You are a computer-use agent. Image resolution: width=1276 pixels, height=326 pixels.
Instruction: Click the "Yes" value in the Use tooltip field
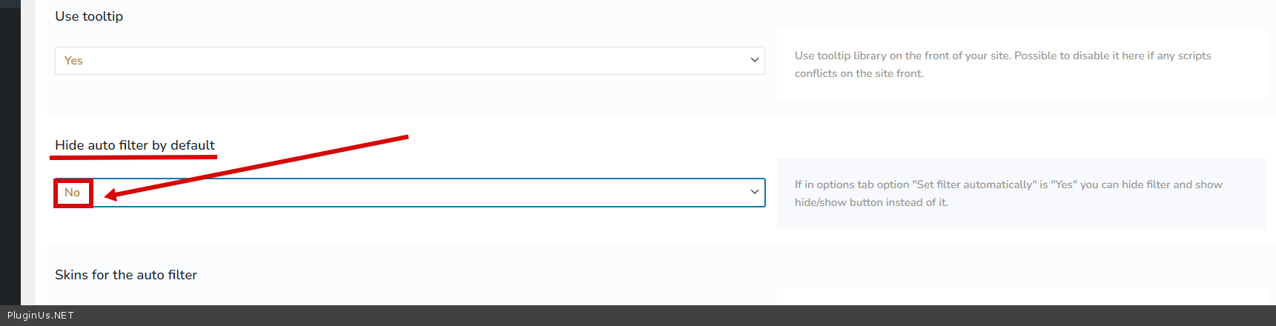click(73, 61)
